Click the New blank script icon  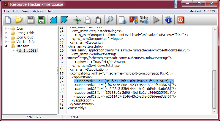[8, 20]
